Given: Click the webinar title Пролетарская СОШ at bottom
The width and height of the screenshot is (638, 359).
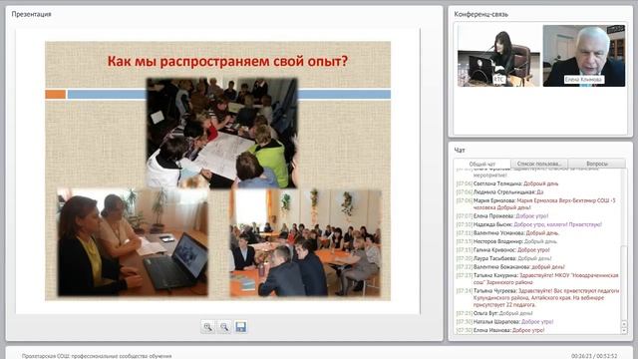Looking at the screenshot, I should coord(97,356).
